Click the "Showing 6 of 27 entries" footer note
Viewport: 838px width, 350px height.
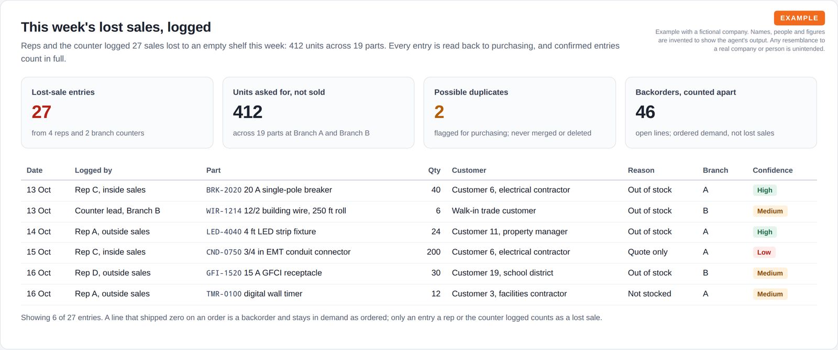tap(312, 318)
